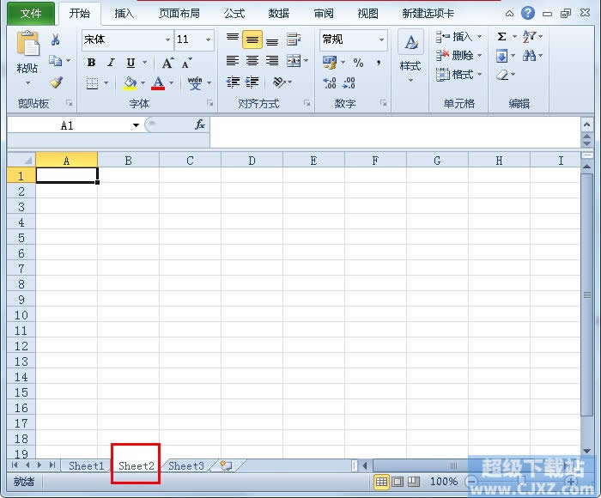This screenshot has width=601, height=498.
Task: Click the formula bar input field
Action: pyautogui.click(x=395, y=132)
